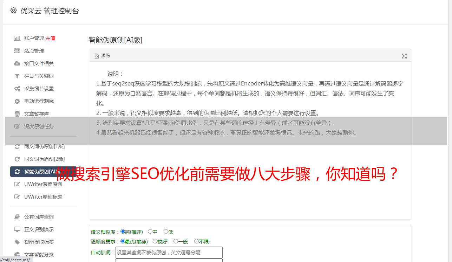Image resolution: width=452 pixels, height=262 pixels.
Task: Go to 同义词伪原创[1版]
Action: click(x=45, y=146)
